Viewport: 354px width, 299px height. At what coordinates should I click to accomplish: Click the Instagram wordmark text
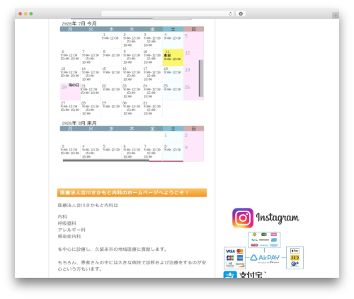click(278, 218)
